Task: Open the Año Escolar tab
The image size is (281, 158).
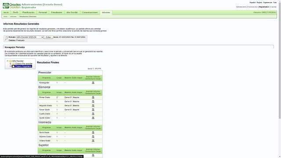Action: point(72,13)
